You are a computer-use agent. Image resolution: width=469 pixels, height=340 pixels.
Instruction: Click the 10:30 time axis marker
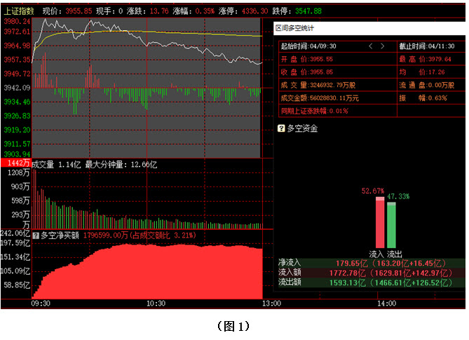pyautogui.click(x=156, y=304)
